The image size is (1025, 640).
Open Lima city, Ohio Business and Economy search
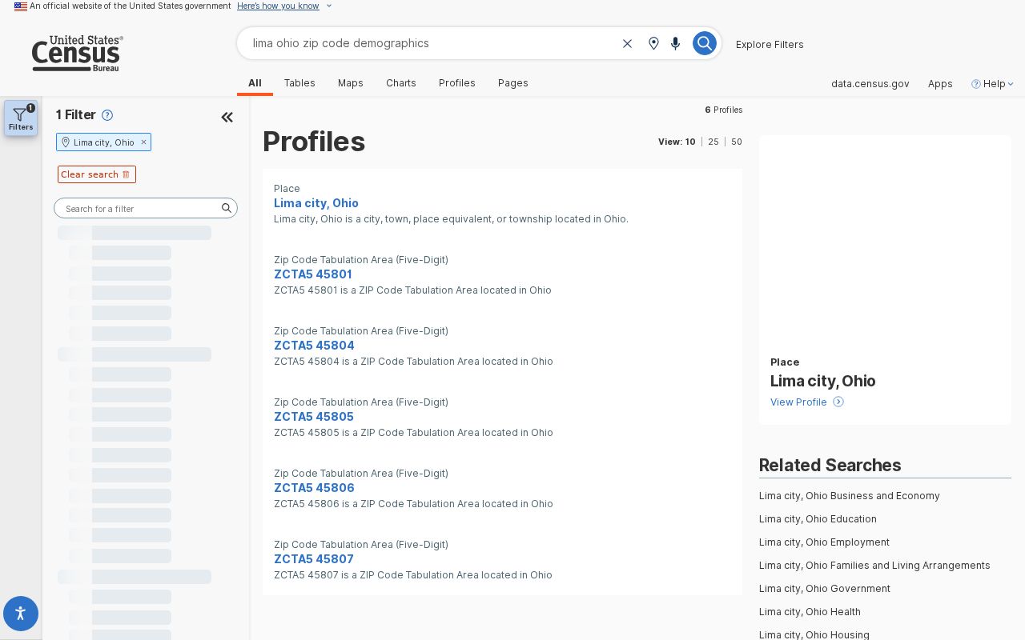850,496
